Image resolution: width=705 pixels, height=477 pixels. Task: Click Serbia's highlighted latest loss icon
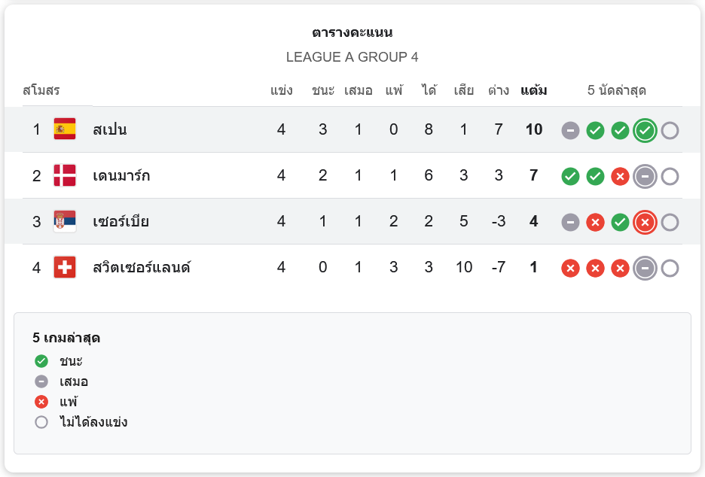click(x=645, y=222)
